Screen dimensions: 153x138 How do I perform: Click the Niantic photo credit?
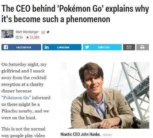click(107, 135)
